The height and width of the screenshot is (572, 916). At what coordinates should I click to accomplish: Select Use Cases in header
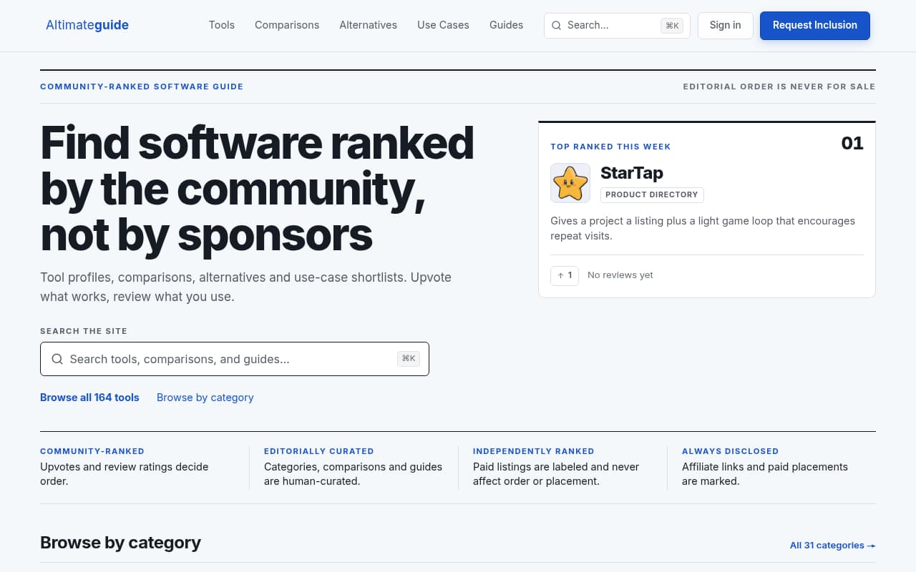[x=443, y=25]
